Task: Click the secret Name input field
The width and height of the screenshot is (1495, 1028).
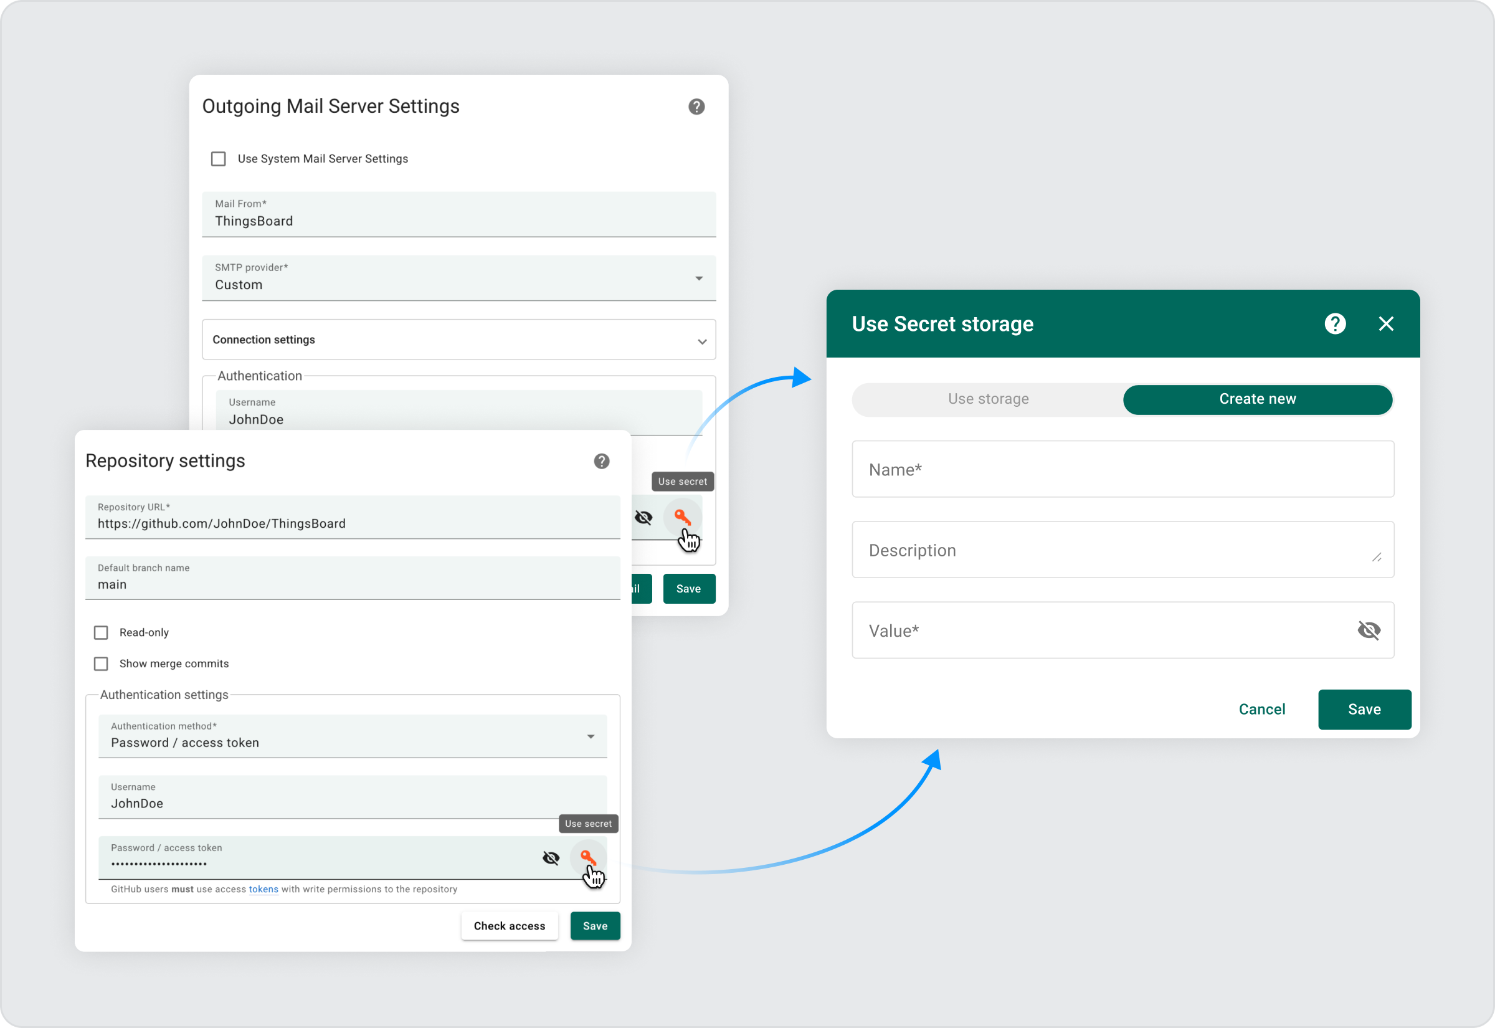Action: pos(1122,470)
